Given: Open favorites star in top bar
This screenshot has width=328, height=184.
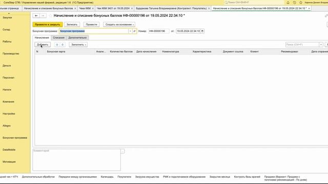Looking at the screenshot, I should click(x=301, y=3).
